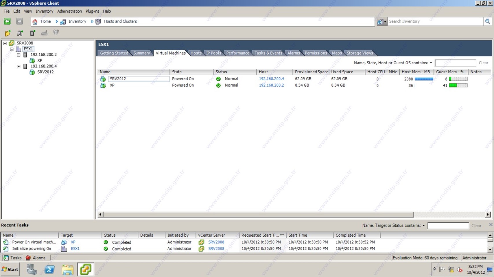Click the XP VM icon in the tree
Viewport: 494px width, 277px height.
coord(32,61)
